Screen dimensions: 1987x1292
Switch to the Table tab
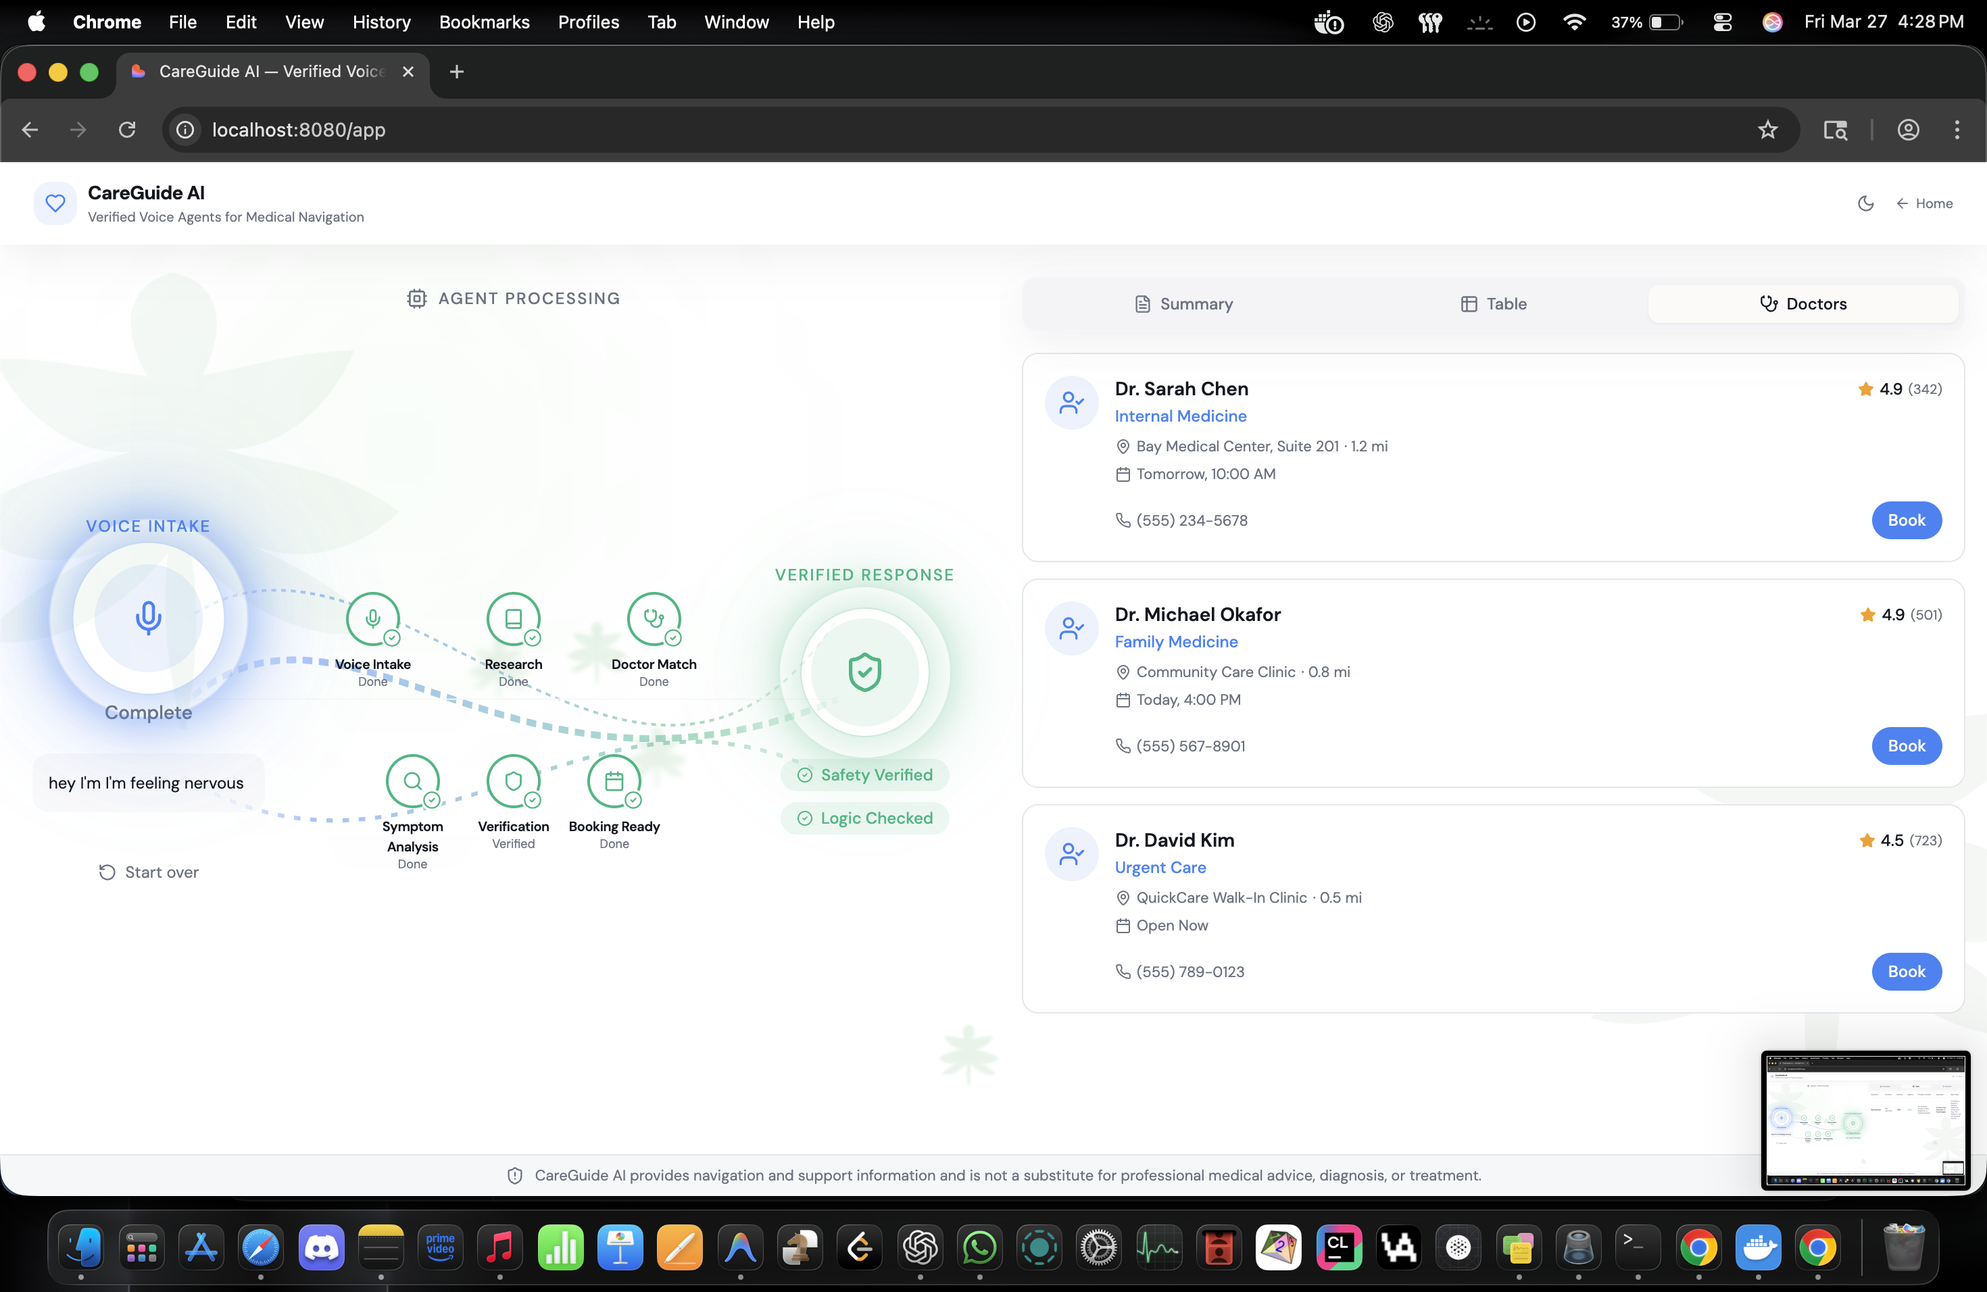tap(1493, 304)
